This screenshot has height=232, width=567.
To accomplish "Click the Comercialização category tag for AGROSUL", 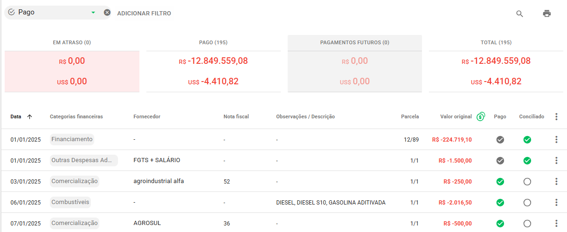I will (x=75, y=223).
